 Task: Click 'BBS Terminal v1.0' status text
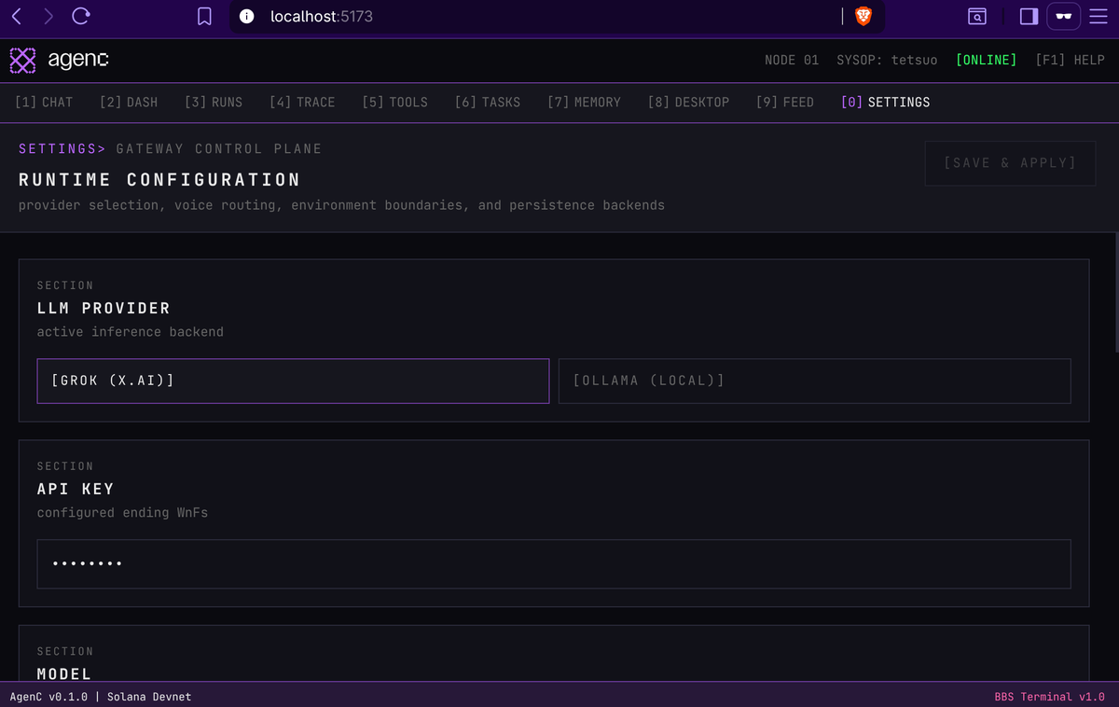1050,697
